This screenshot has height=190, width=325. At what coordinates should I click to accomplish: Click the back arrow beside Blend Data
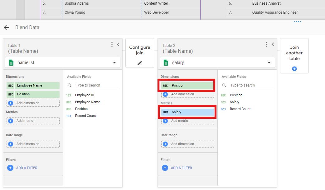(6, 27)
